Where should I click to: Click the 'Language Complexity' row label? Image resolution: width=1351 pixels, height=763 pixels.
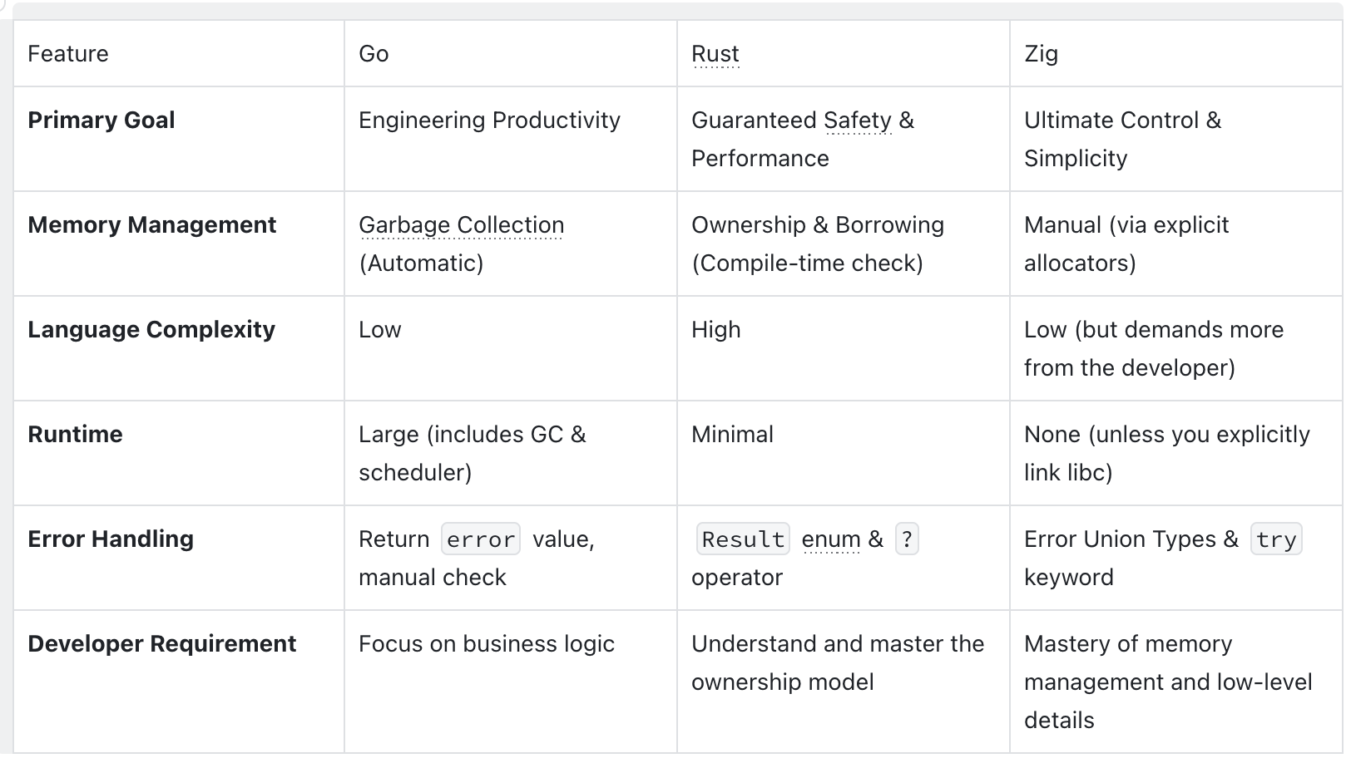click(151, 330)
